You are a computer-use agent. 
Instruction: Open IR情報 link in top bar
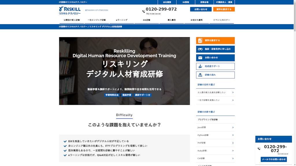pos(186,2)
